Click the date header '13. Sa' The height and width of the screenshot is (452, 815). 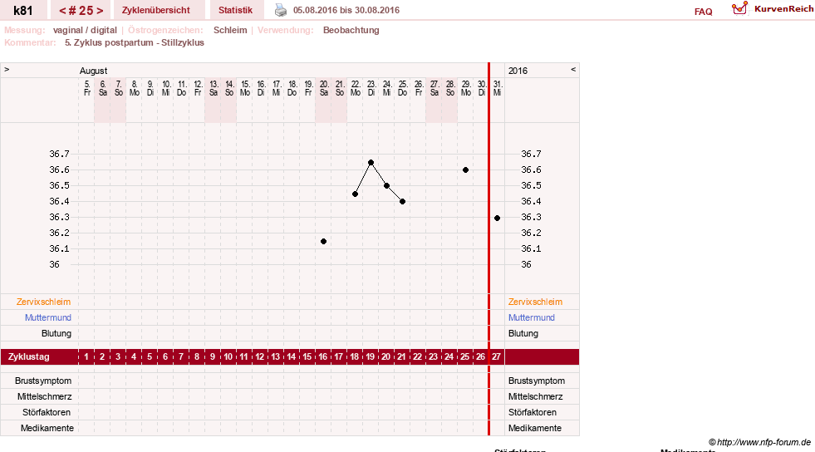pyautogui.click(x=214, y=88)
